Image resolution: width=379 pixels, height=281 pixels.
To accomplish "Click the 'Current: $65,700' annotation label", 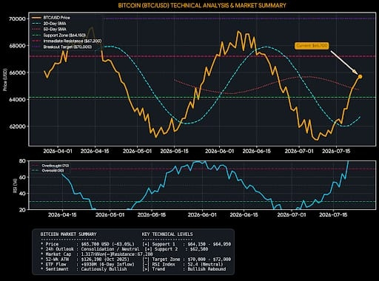I will (312, 46).
